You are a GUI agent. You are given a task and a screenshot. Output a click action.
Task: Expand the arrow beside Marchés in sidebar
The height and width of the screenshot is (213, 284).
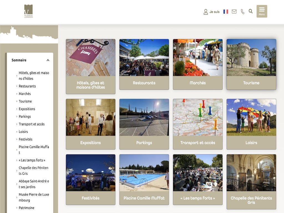click(x=17, y=94)
